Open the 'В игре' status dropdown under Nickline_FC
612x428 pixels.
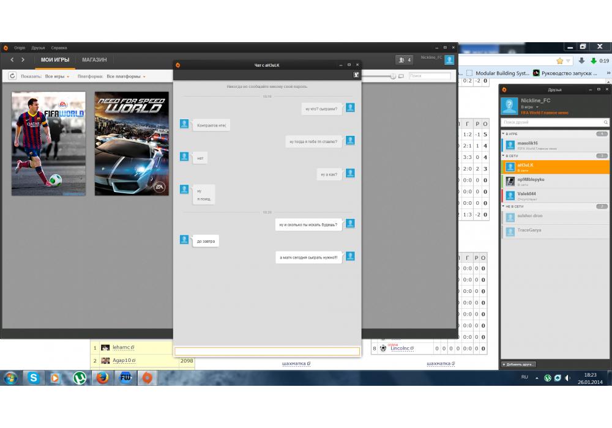tap(529, 107)
